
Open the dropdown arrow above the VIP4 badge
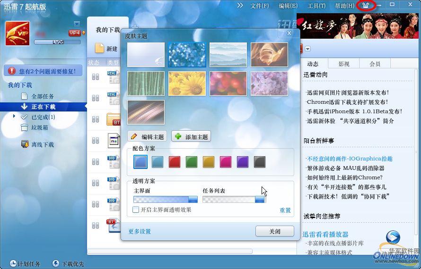[77, 24]
